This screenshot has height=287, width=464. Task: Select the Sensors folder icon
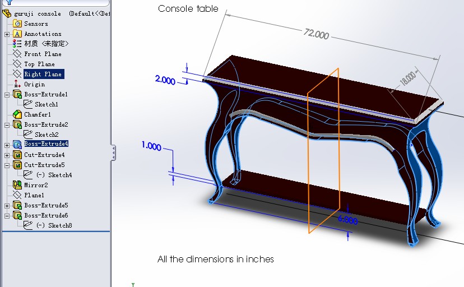(17, 24)
